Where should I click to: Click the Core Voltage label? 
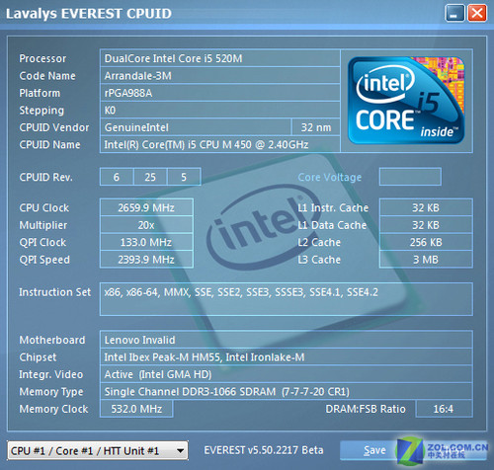(x=330, y=178)
